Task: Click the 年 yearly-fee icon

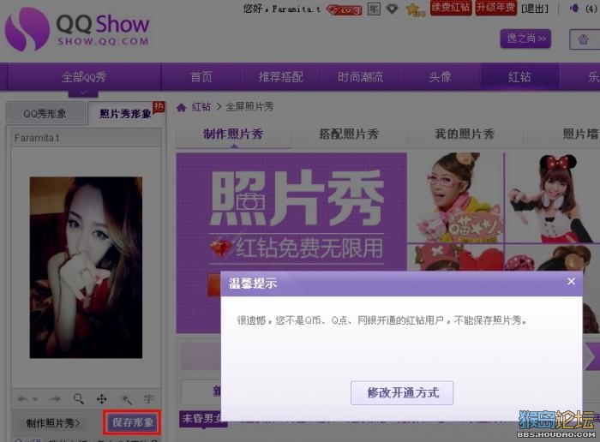Action: point(374,9)
